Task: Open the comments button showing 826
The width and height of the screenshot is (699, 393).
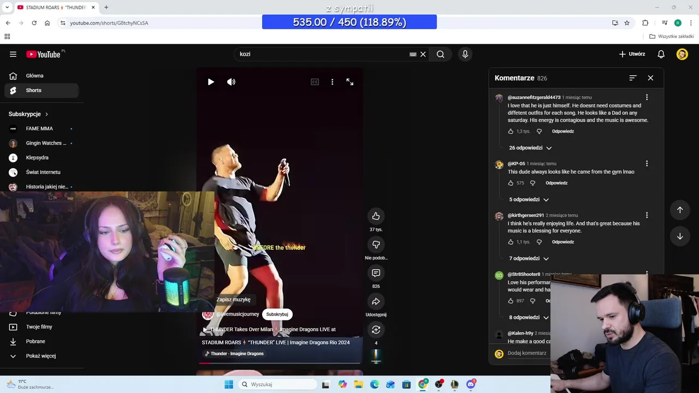Action: tap(376, 273)
